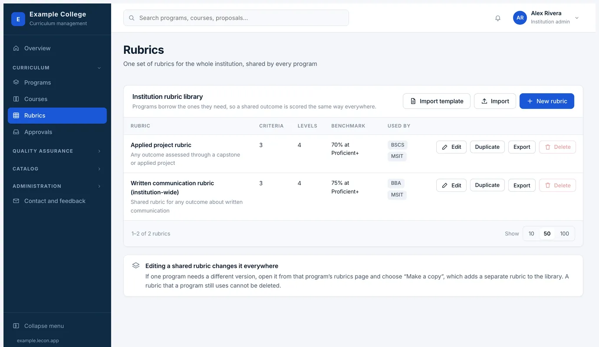
Task: Edit the Written communication rubric
Action: pyautogui.click(x=451, y=185)
